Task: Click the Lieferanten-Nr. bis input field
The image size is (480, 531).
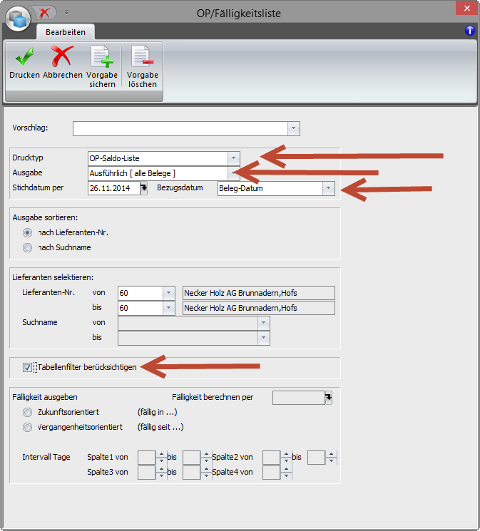Action: point(141,308)
